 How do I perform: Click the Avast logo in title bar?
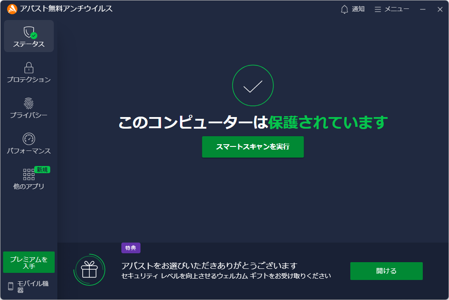coord(12,9)
